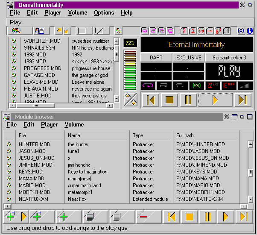Click the red helix-shaped toolbar icon
The height and width of the screenshot is (235, 257).
[x=193, y=31]
